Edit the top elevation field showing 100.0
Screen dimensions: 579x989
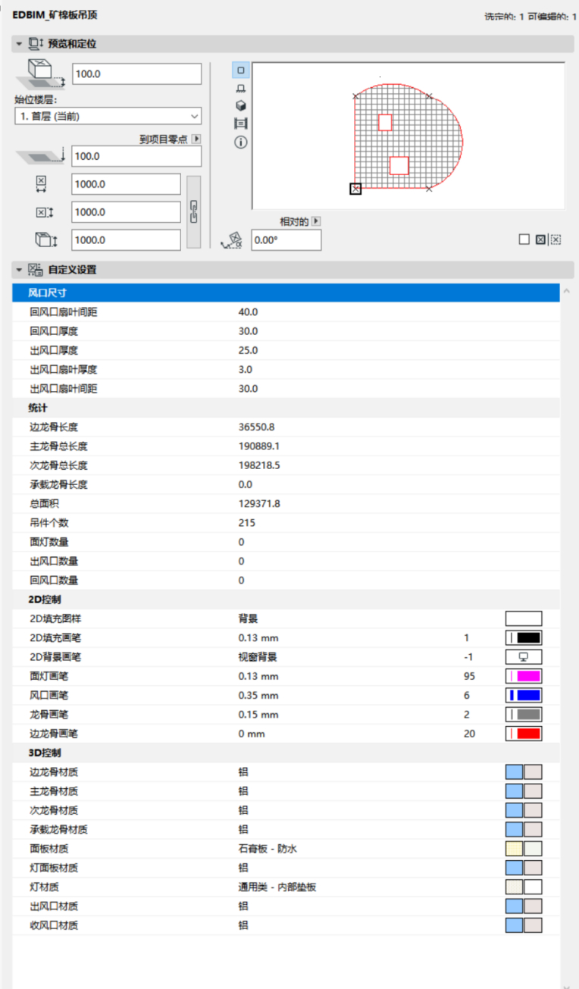[136, 74]
